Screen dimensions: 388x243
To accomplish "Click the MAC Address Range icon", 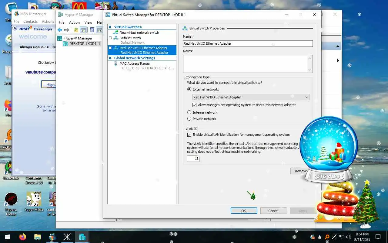I will click(x=116, y=63).
